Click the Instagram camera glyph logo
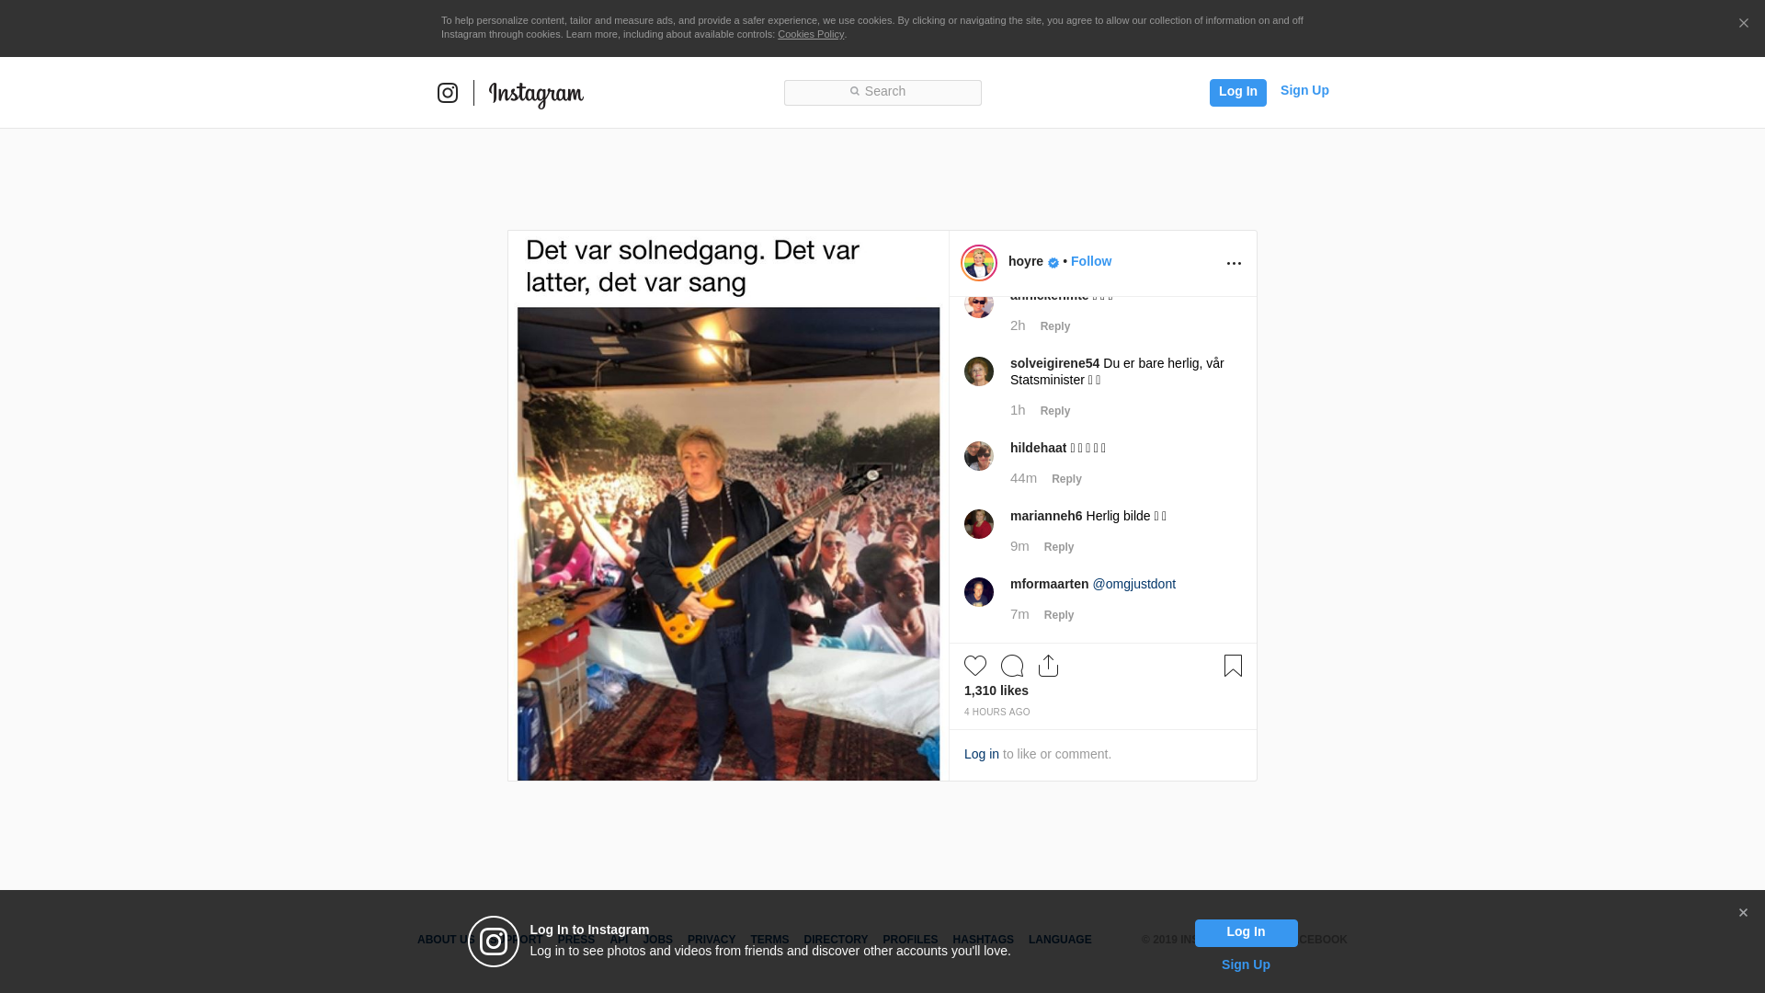The image size is (1765, 993). (448, 93)
